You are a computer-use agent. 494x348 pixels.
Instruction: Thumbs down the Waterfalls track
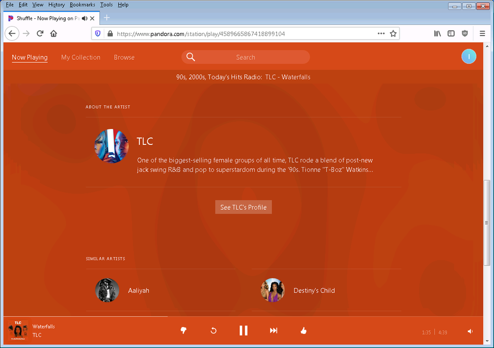click(x=183, y=331)
